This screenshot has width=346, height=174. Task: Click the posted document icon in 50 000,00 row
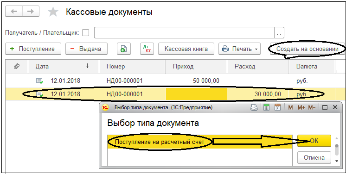point(40,81)
